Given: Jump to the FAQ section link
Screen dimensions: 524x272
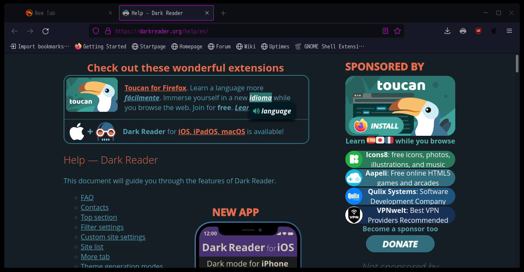Looking at the screenshot, I should click(x=87, y=197).
